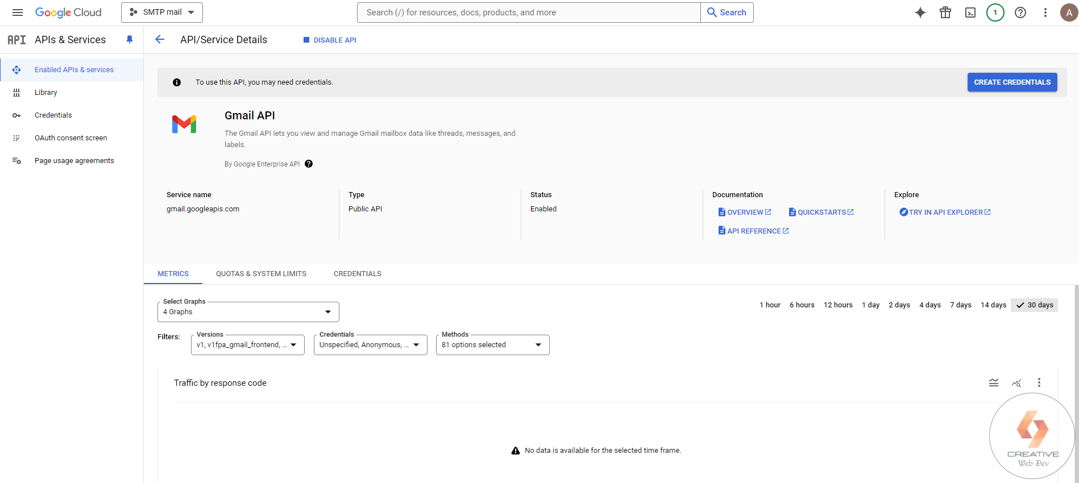Screen dimensions: 1079x483
Task: Open the help question mark menu
Action: pyautogui.click(x=1020, y=13)
